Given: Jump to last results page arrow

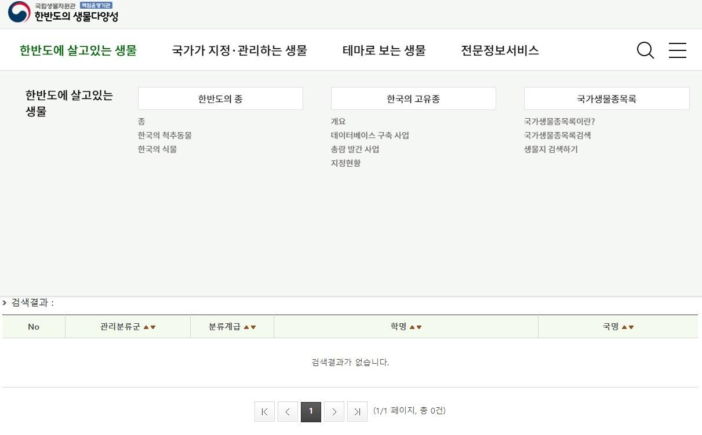Looking at the screenshot, I should tap(357, 412).
